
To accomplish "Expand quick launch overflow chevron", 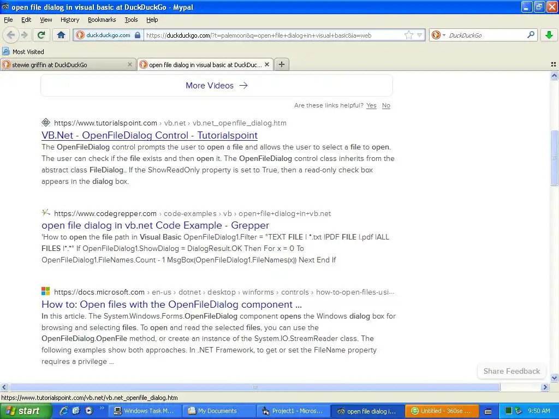I will point(102,408).
